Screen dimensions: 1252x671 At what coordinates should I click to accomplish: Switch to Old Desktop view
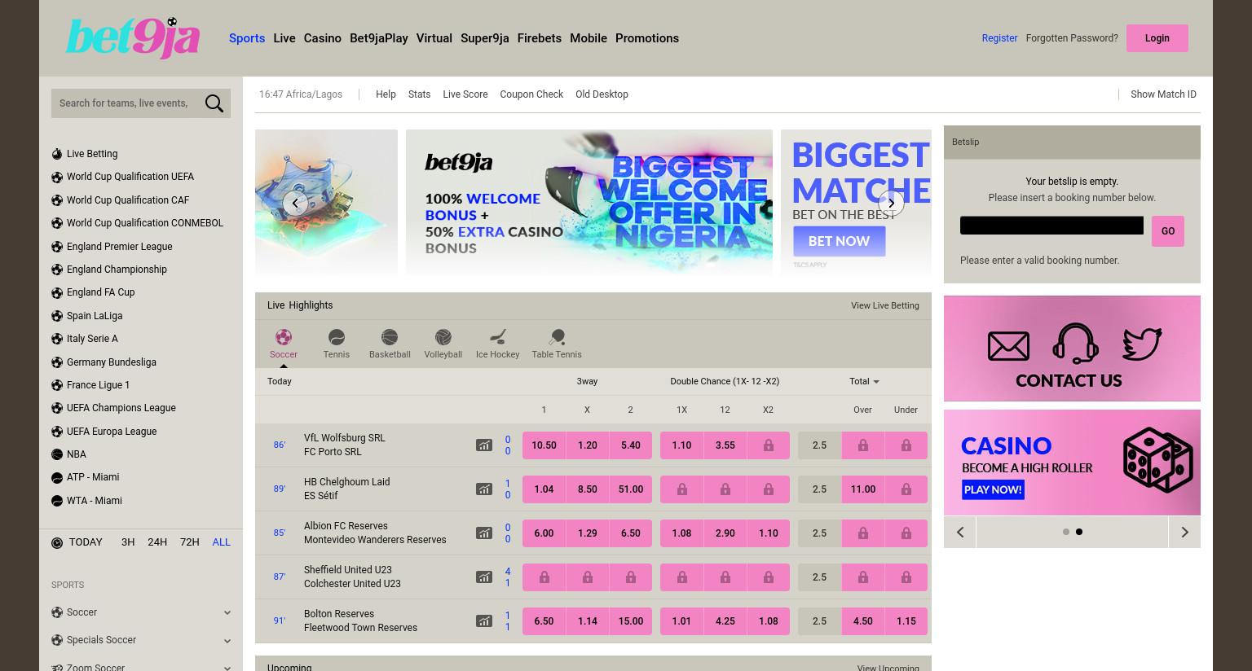click(x=602, y=94)
